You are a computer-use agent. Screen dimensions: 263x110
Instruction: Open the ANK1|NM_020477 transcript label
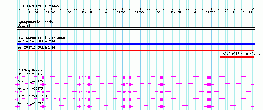(30, 74)
